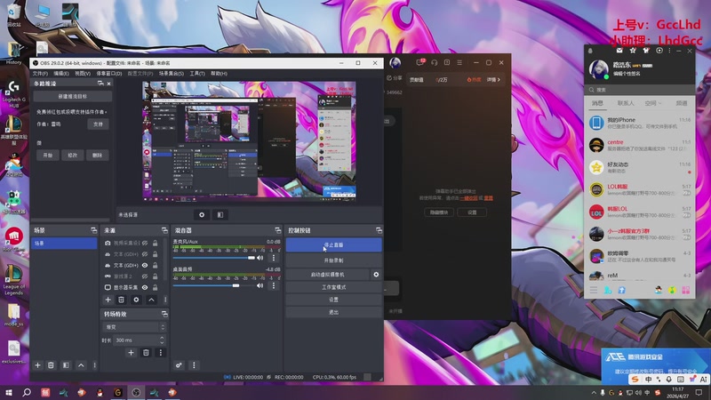Hide the visible 文本 (GDI+) source

pos(145,265)
